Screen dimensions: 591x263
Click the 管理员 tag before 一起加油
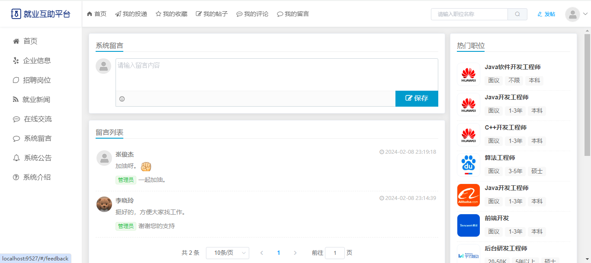click(126, 180)
